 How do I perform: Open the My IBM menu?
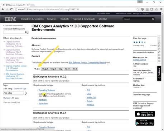coord(102,19)
